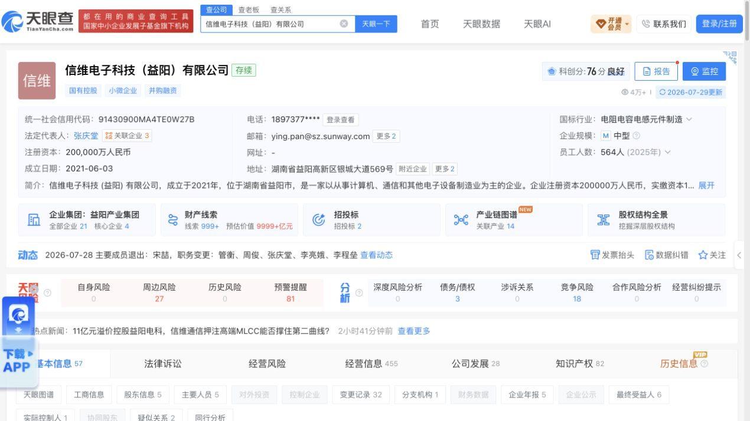Click the help icon next to 中型
This screenshot has width=750, height=421.
pos(636,136)
